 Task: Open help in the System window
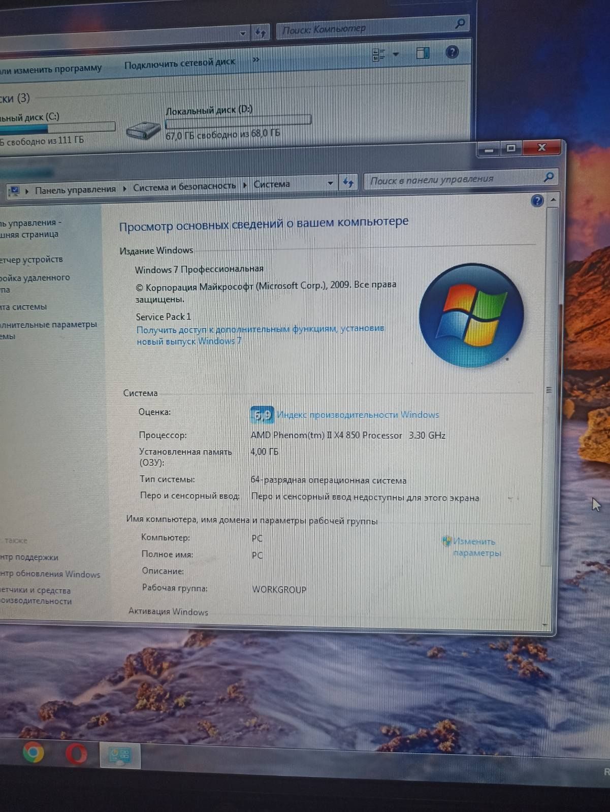coord(537,201)
